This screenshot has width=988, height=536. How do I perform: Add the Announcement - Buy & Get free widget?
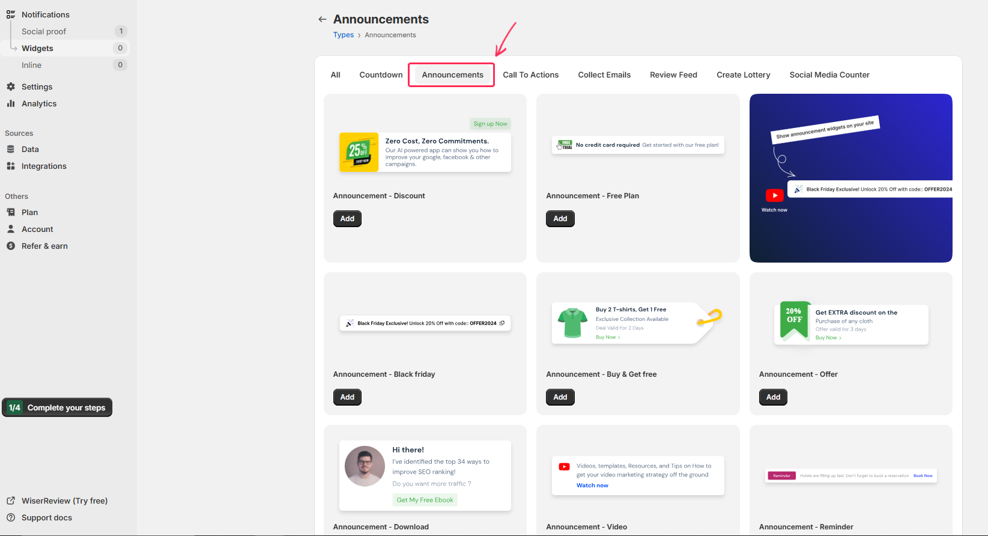tap(560, 397)
